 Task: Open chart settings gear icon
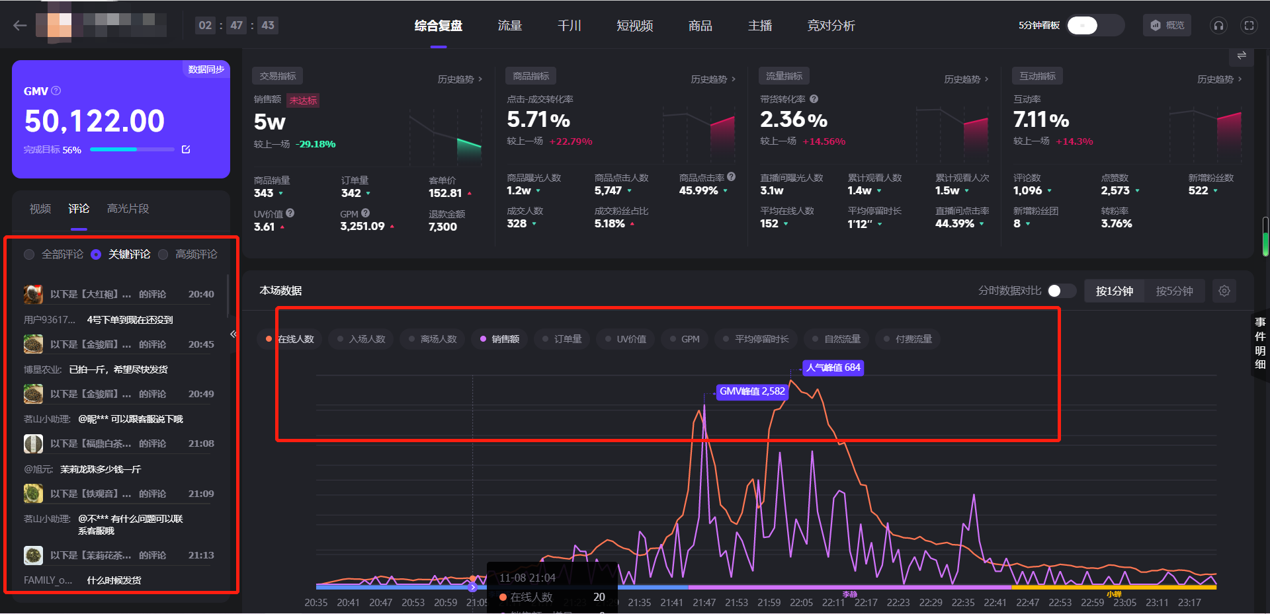1224,291
